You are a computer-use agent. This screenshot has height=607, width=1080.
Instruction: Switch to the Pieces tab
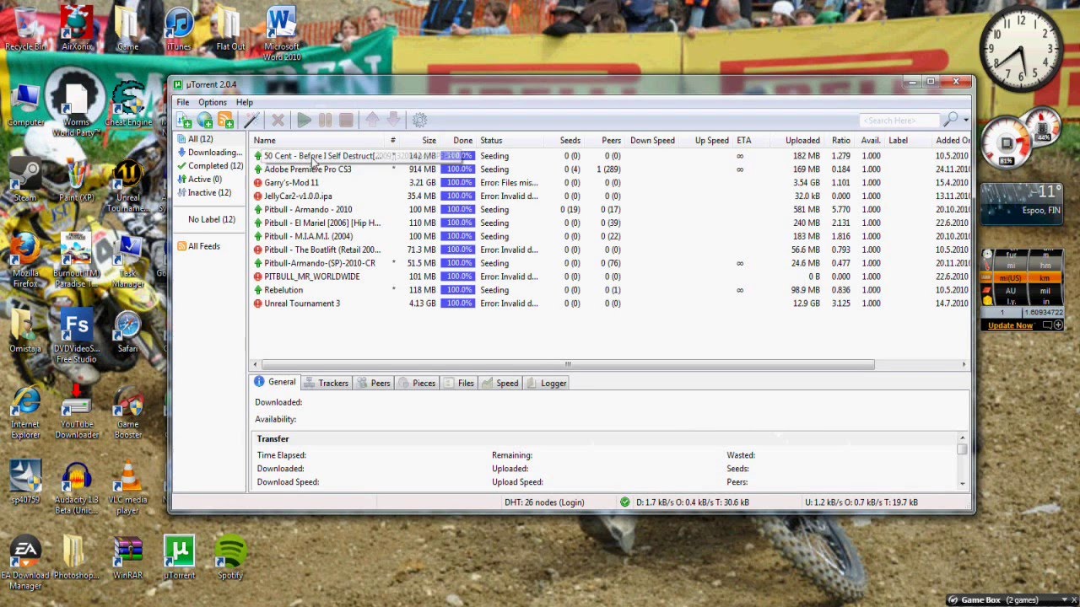click(417, 384)
